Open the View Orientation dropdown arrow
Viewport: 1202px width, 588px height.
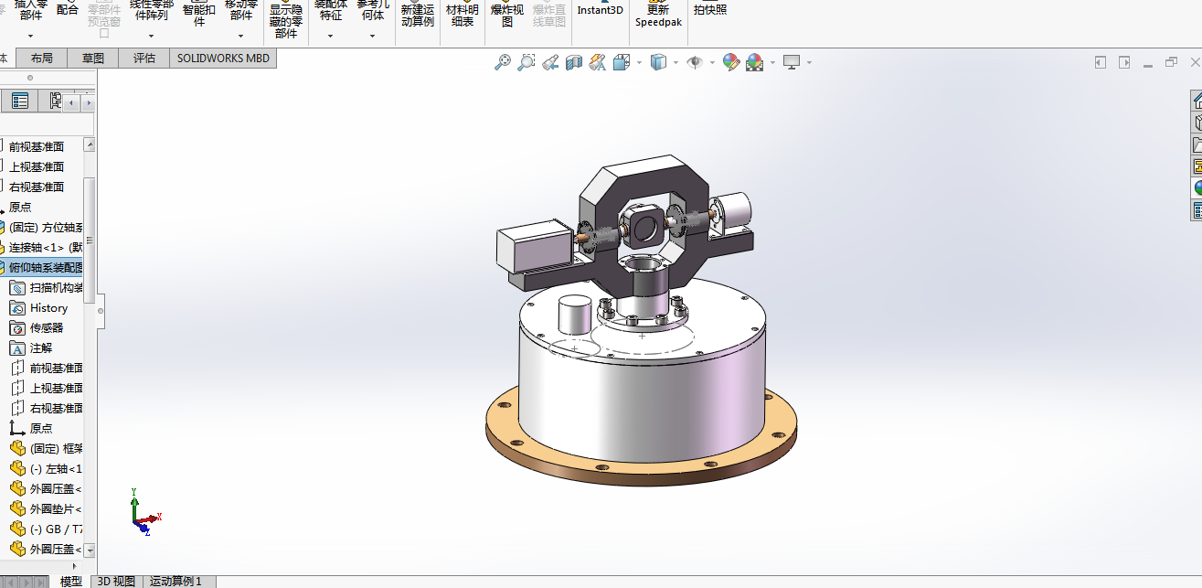(x=639, y=62)
